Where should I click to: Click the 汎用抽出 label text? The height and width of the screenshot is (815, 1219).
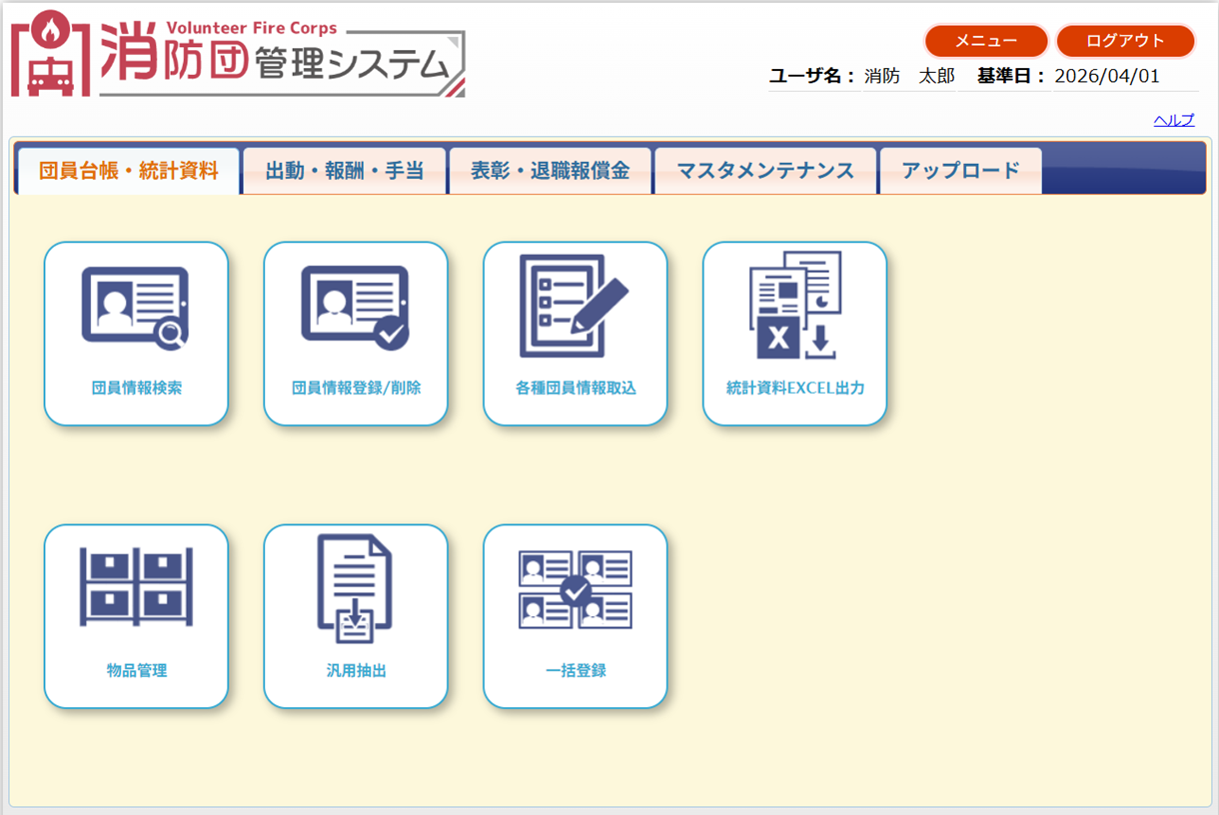tap(357, 670)
